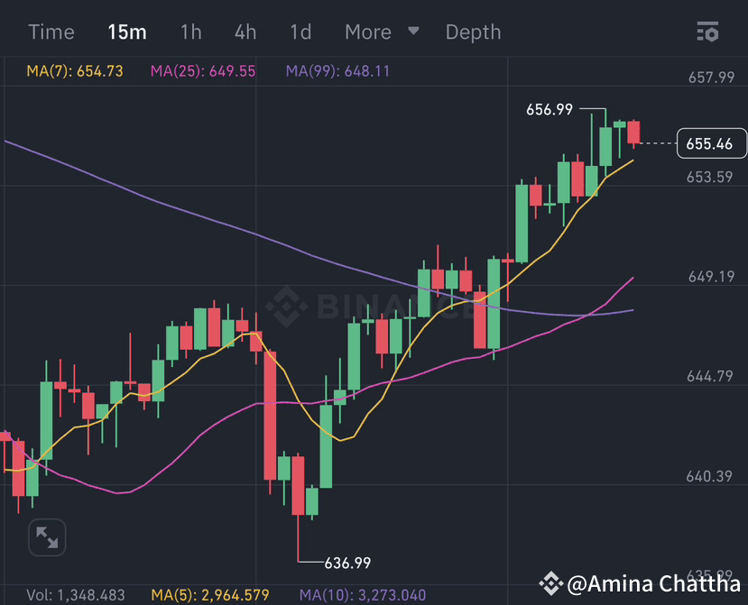The height and width of the screenshot is (605, 748).
Task: Click the 656.99 high price label
Action: tap(549, 109)
